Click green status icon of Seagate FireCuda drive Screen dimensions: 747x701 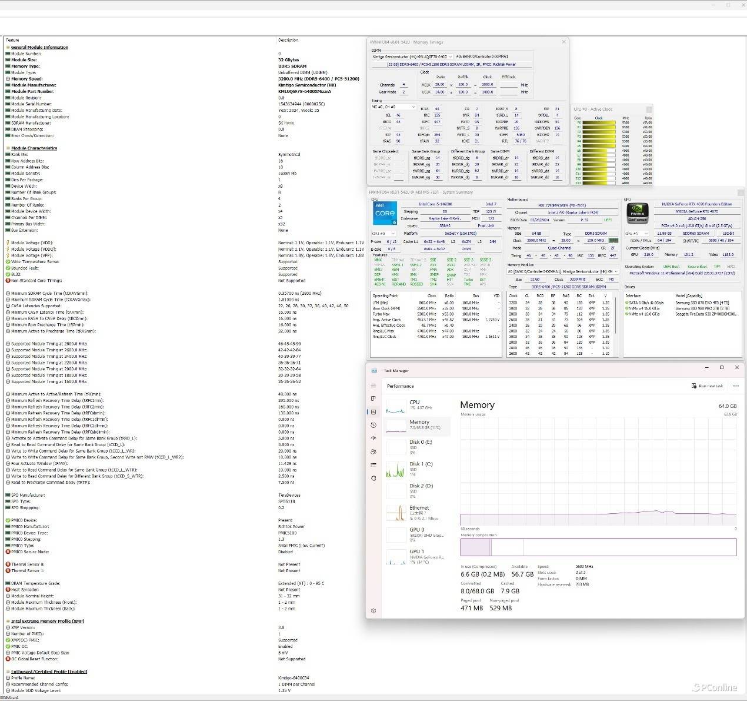627,314
